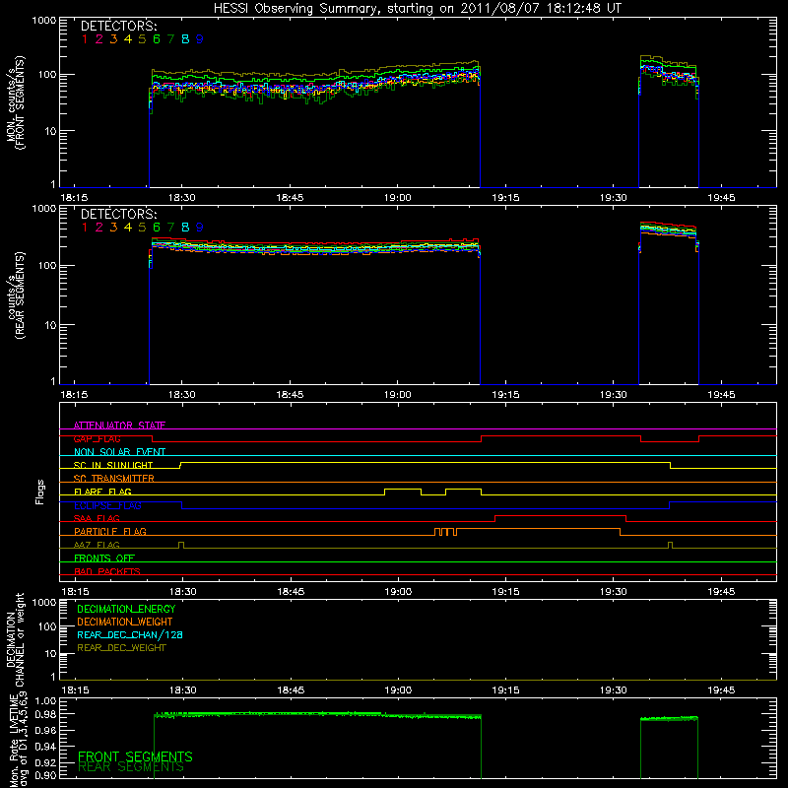788x788 pixels.
Task: Select yellow detector 4 in rear-segments legend
Action: [x=128, y=228]
